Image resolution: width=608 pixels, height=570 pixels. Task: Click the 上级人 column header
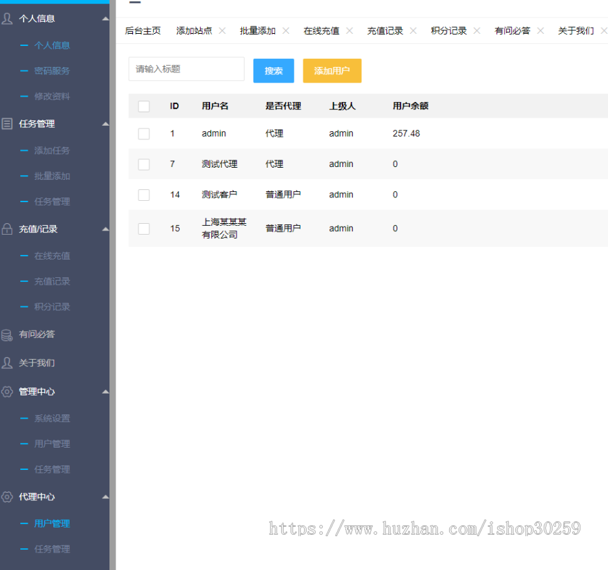[x=343, y=106]
